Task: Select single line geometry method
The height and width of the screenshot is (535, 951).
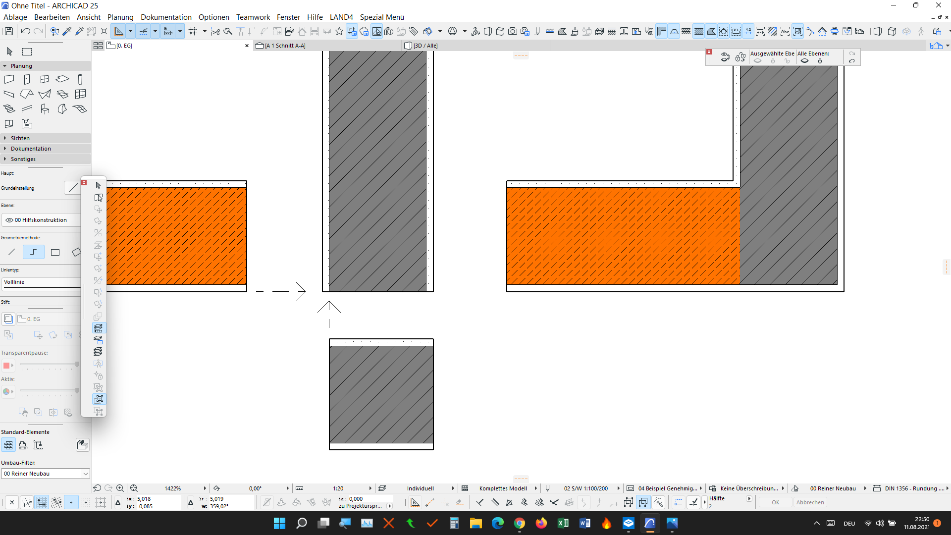Action: pyautogui.click(x=12, y=252)
